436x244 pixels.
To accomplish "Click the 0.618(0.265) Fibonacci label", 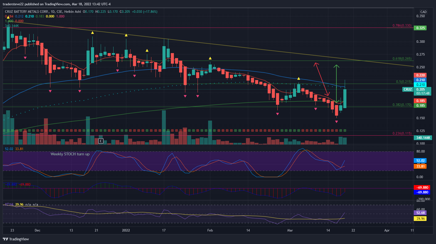I will 402,59.
